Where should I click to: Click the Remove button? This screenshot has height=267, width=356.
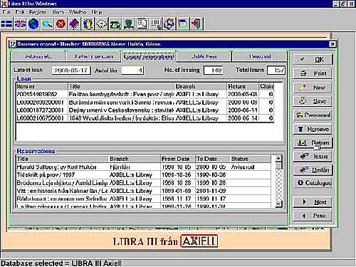point(313,129)
